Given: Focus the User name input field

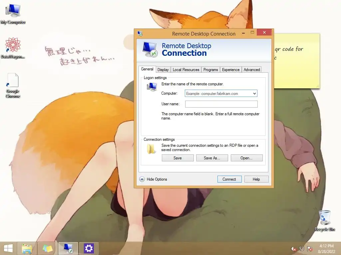Looking at the screenshot, I should coord(221,104).
